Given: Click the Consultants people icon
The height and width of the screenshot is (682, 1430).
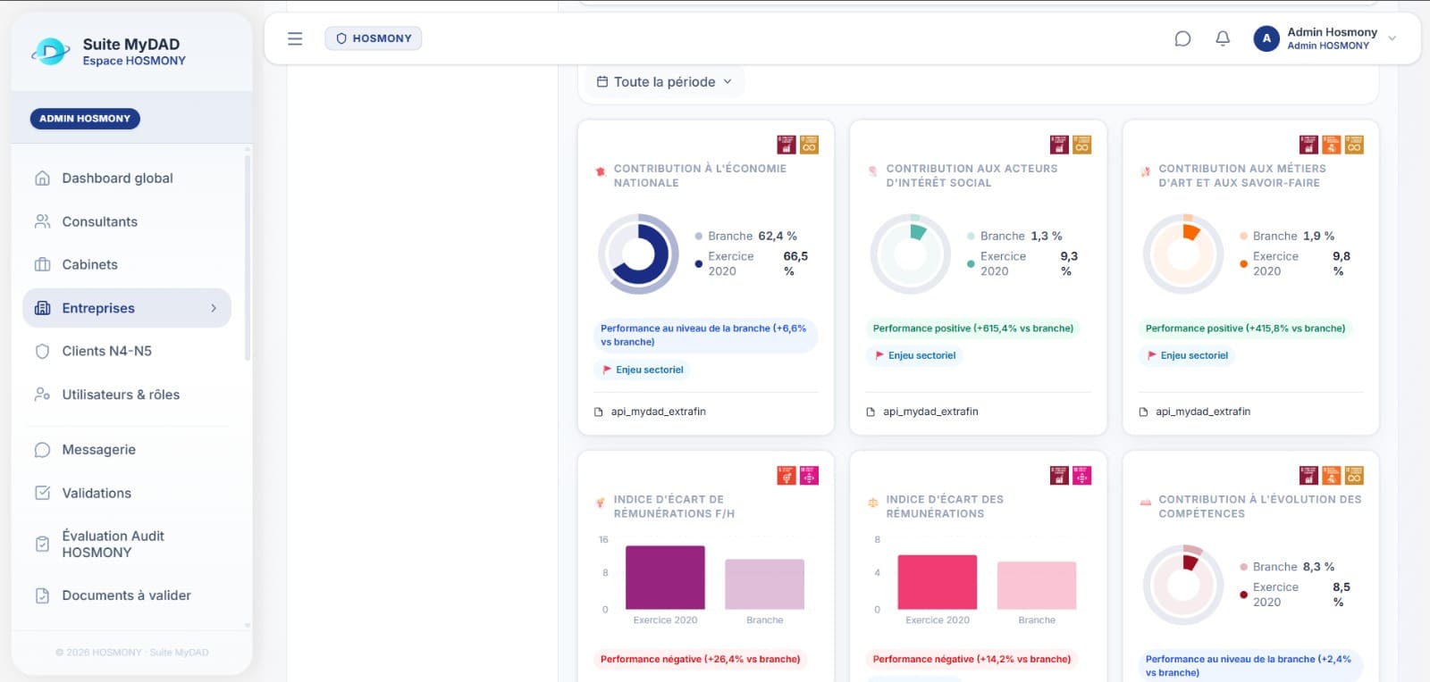Looking at the screenshot, I should coord(42,221).
